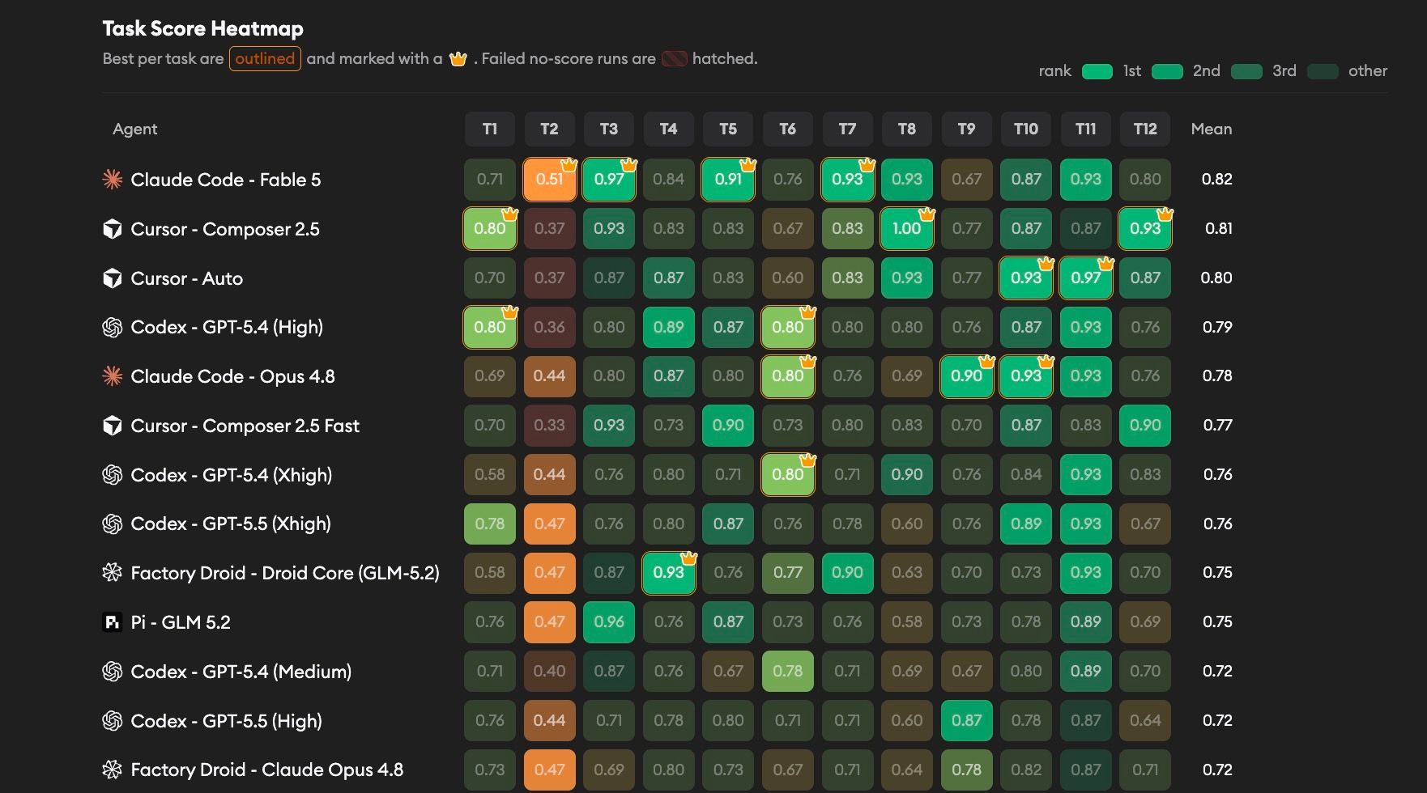
Task: Select the T2 column header
Action: click(x=549, y=129)
